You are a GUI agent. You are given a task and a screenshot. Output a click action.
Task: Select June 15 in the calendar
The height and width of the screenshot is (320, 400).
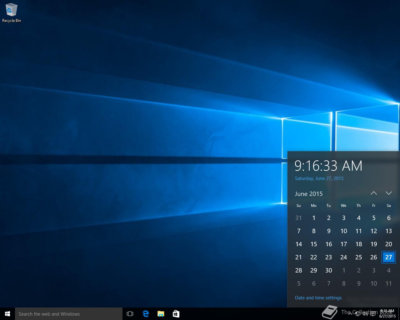pos(313,244)
